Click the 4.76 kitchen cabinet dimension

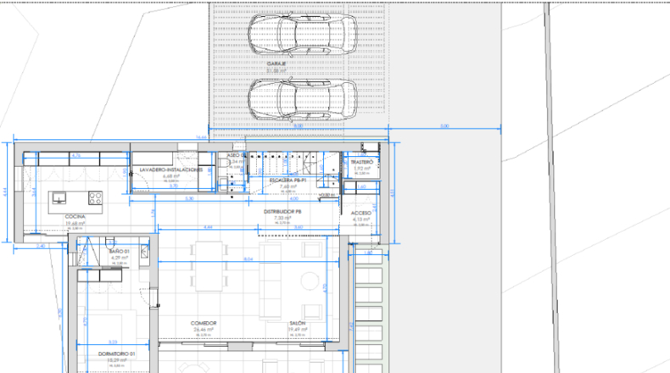[76, 155]
